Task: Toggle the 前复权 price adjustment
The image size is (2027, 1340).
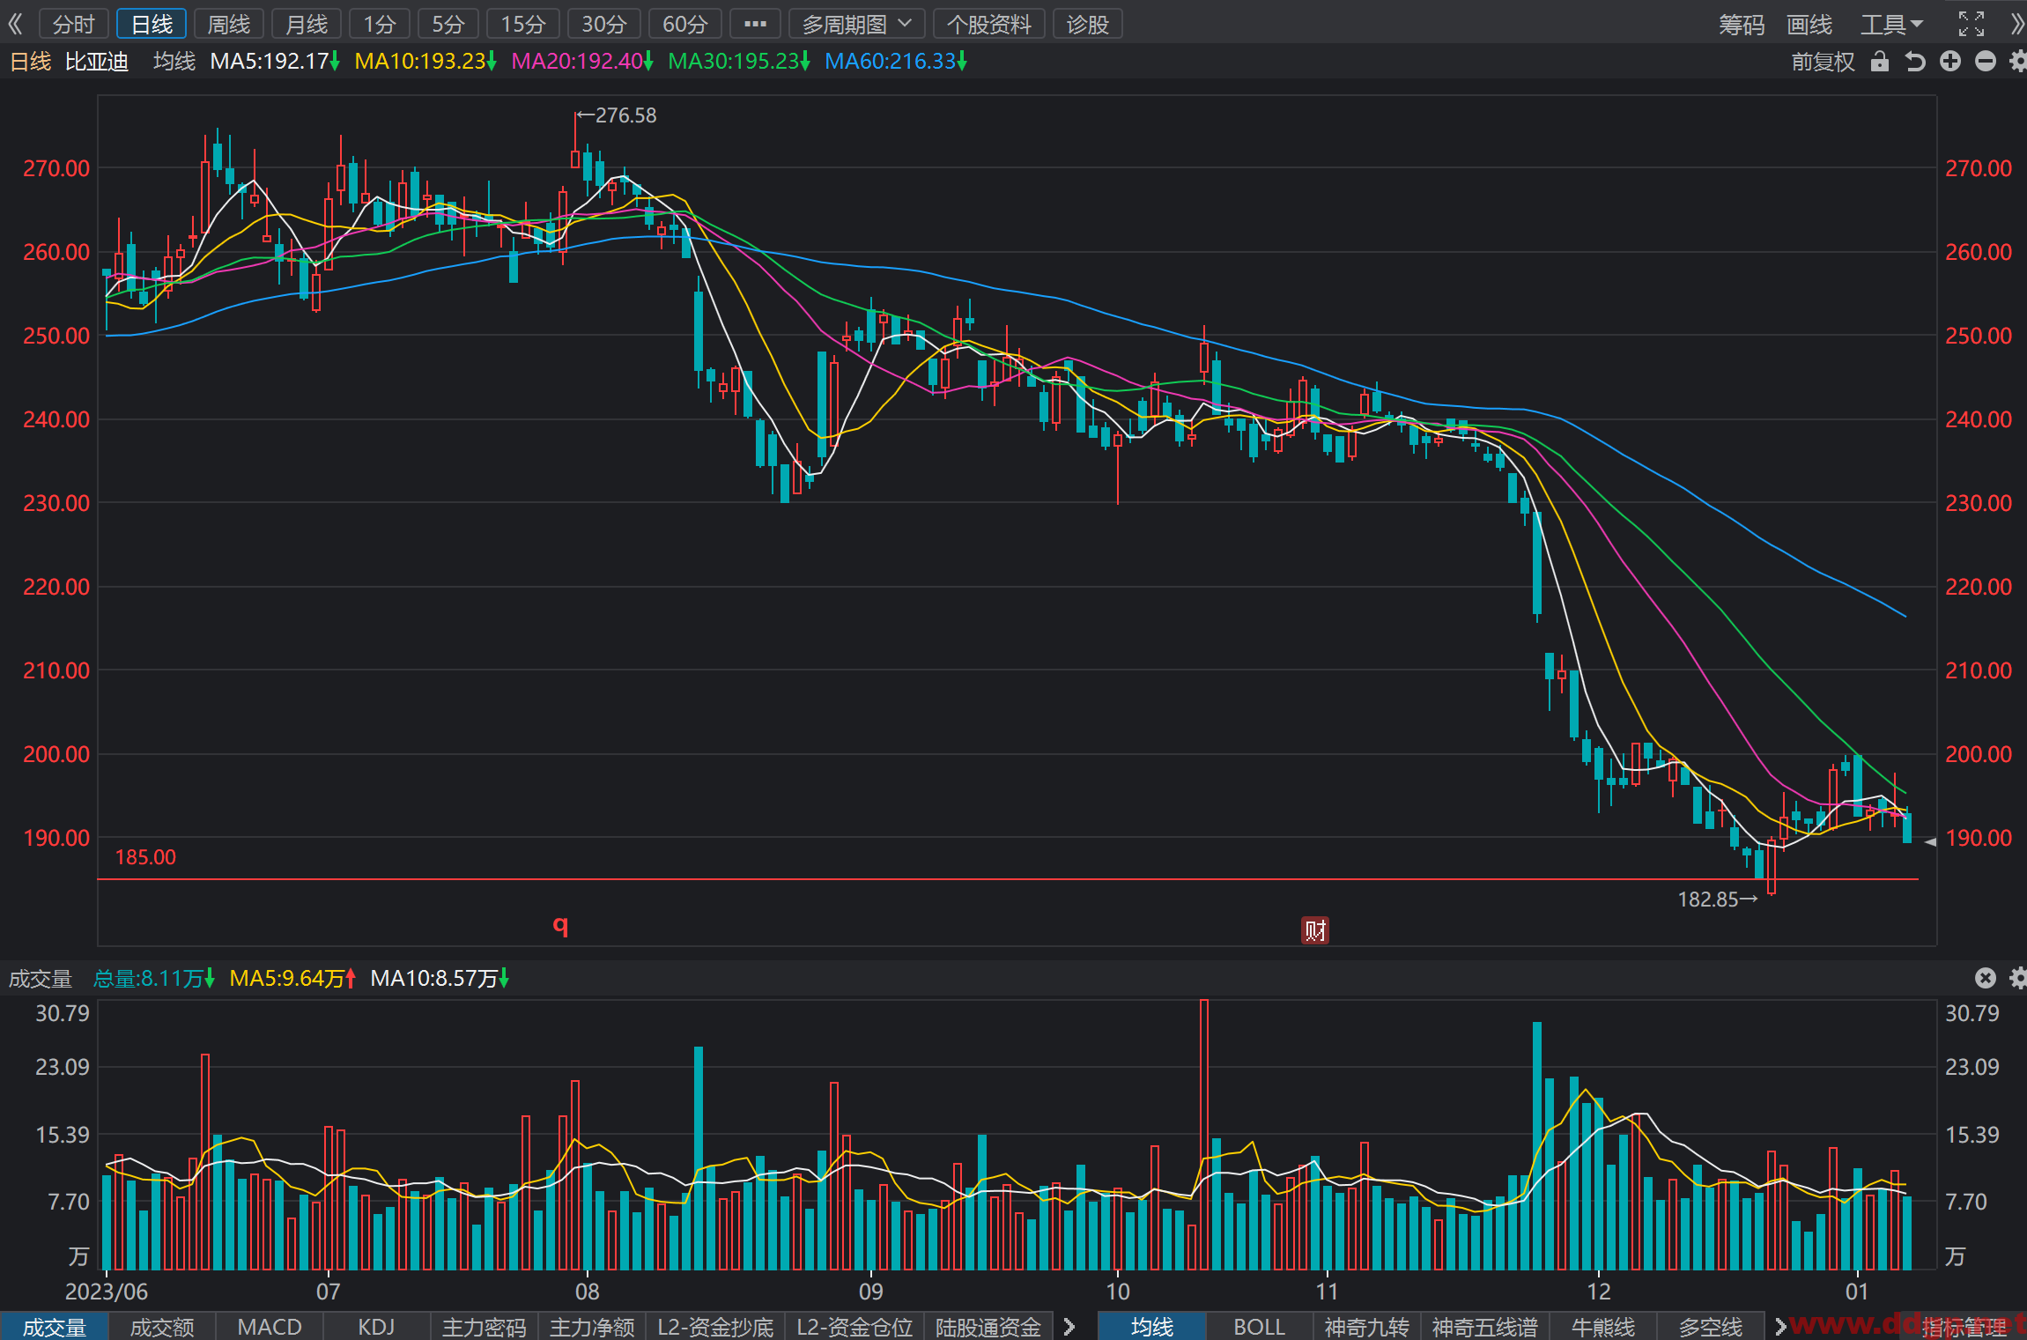Action: click(x=1823, y=62)
